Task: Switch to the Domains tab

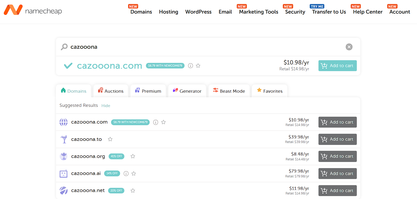Action: click(x=73, y=91)
